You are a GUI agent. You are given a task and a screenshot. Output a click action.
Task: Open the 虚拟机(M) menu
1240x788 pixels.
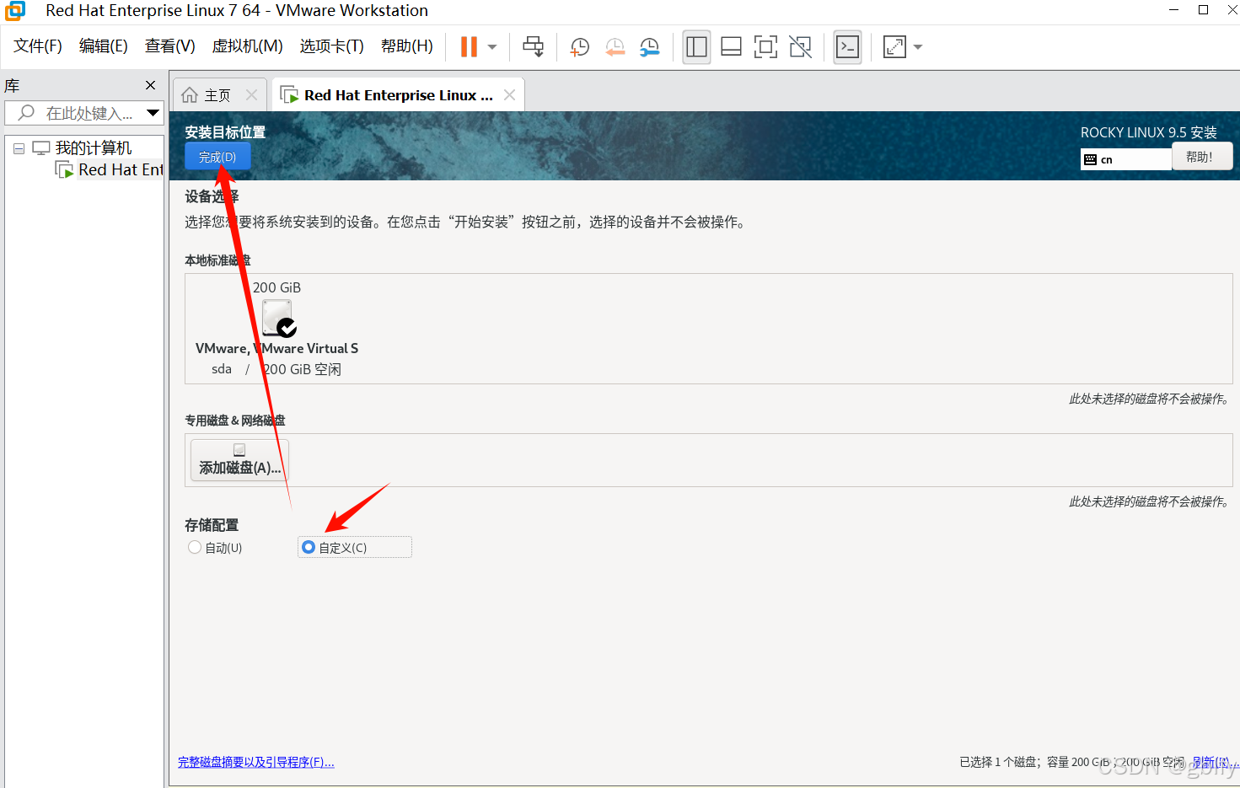click(248, 46)
